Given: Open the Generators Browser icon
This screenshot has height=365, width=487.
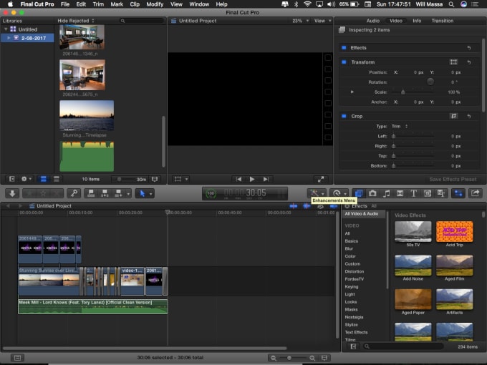Looking at the screenshot, I should 428,193.
